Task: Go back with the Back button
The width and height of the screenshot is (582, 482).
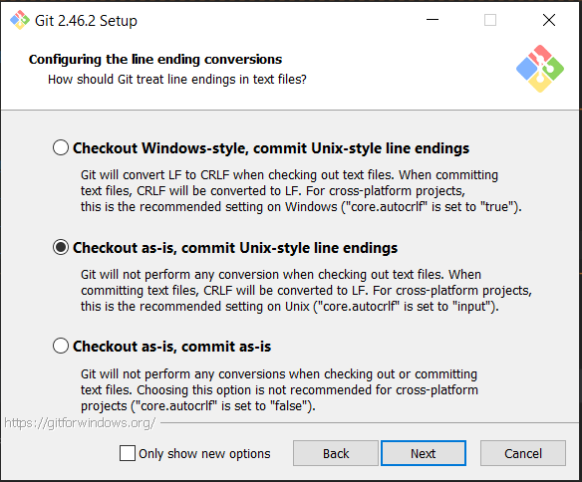Action: coord(336,453)
